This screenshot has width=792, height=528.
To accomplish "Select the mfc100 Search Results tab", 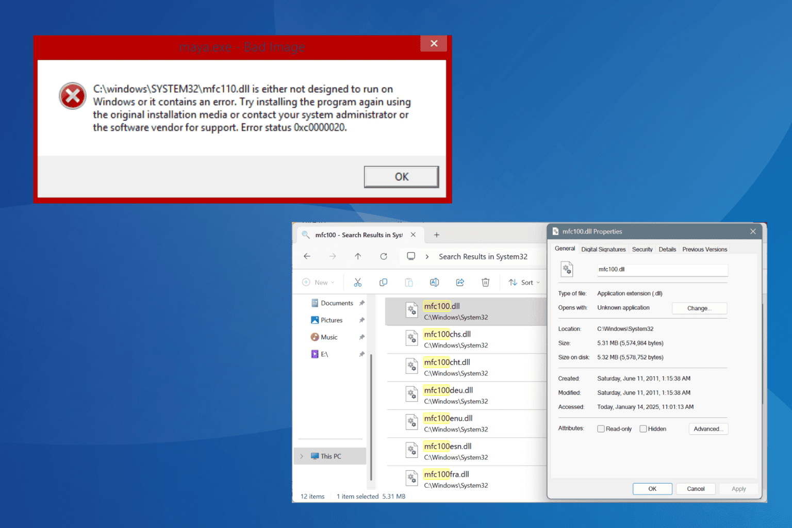I will tap(360, 235).
